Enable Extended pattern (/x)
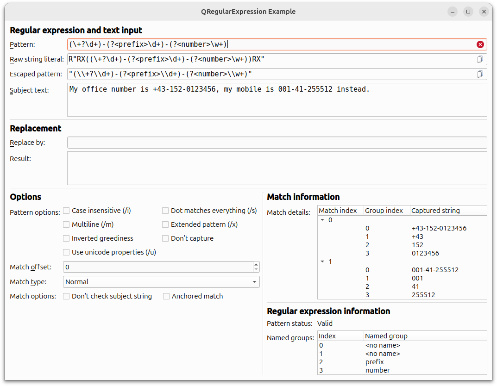The width and height of the screenshot is (497, 386). (x=165, y=224)
